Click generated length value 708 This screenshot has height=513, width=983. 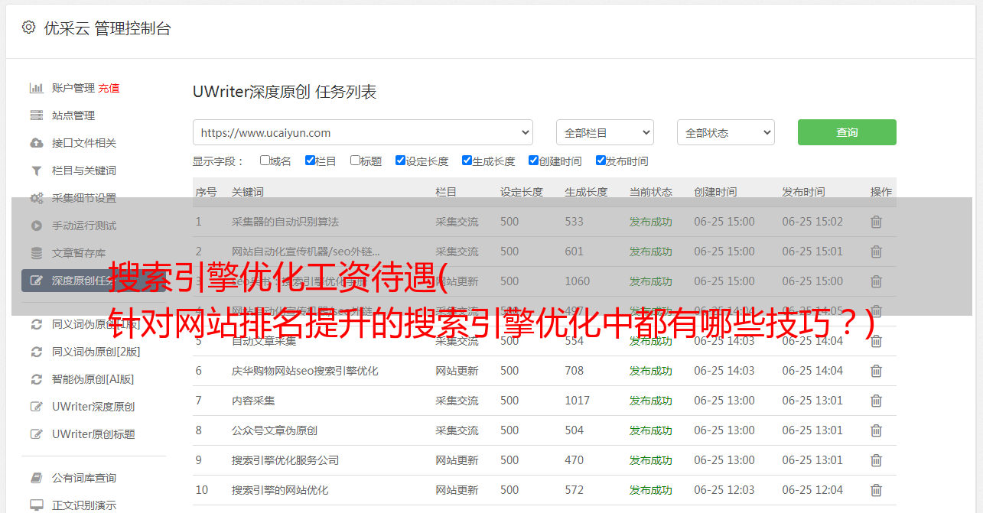tap(575, 371)
